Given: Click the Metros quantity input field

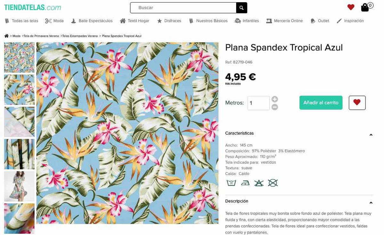Looking at the screenshot, I should 258,103.
